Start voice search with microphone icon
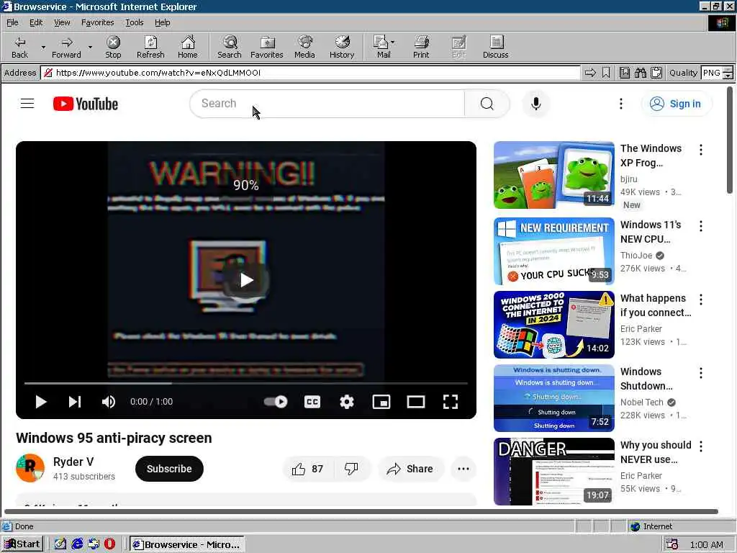 tap(535, 104)
